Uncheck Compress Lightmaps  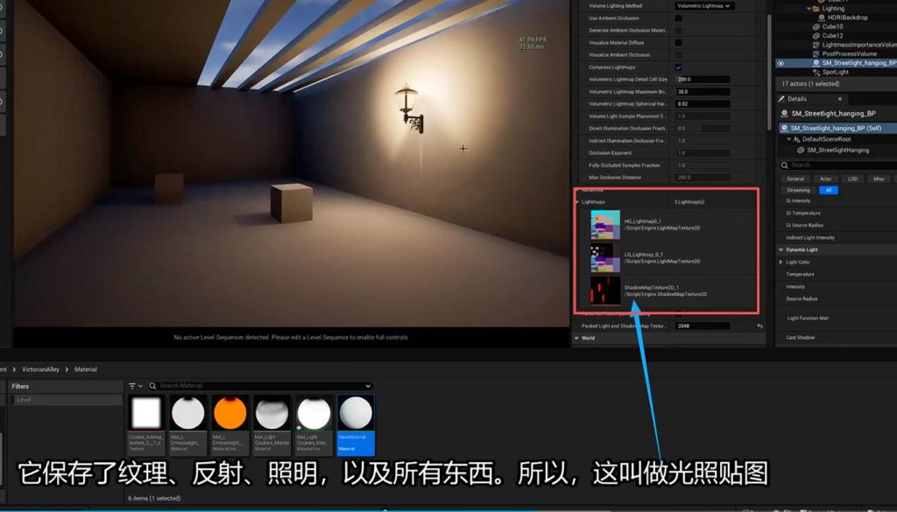pos(678,67)
